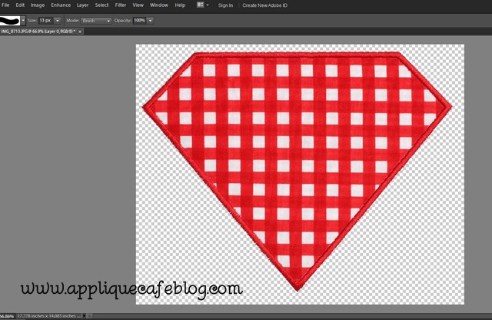Click the brush stroke preset preview
The image size is (492, 320).
10,21
